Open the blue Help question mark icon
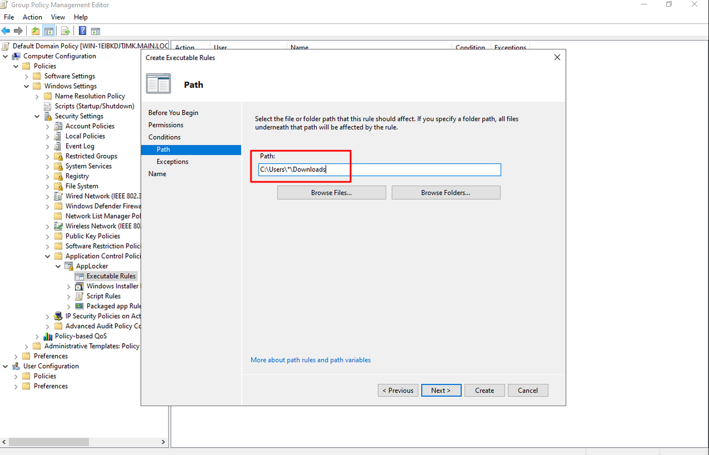Viewport: 709px width, 455px height. (82, 31)
